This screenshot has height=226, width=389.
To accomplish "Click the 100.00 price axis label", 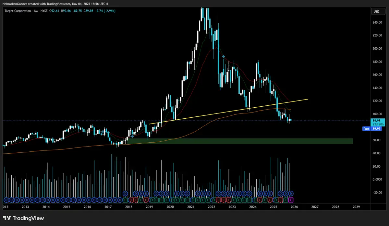I will [x=377, y=114].
